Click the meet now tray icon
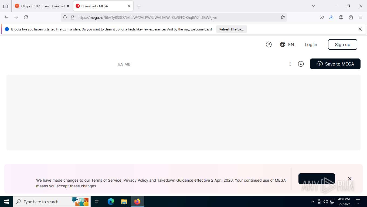Screen dimensions: 367x207 point(319,202)
